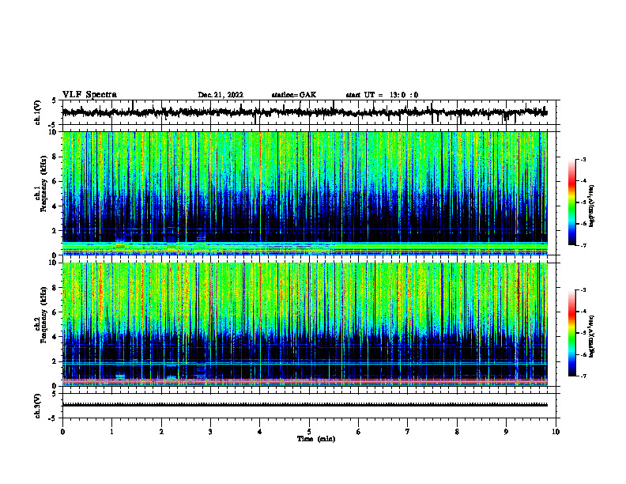Click time axis tick label "1"
The width and height of the screenshot is (626, 484).
click(x=111, y=432)
